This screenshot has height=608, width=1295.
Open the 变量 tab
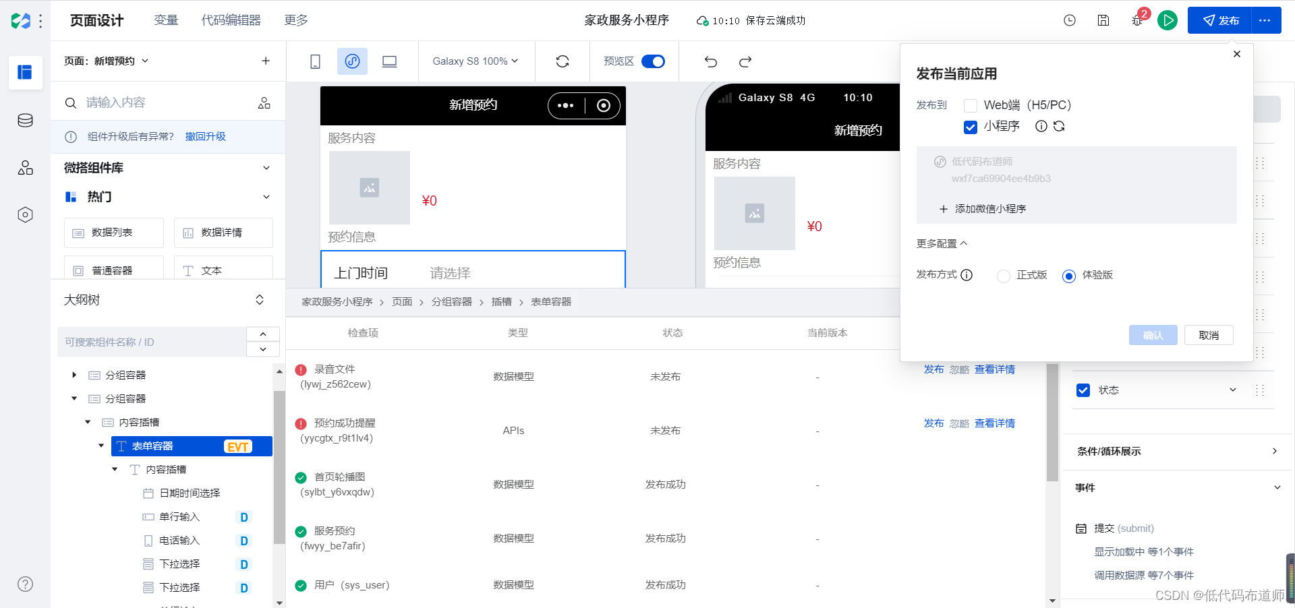(x=166, y=20)
